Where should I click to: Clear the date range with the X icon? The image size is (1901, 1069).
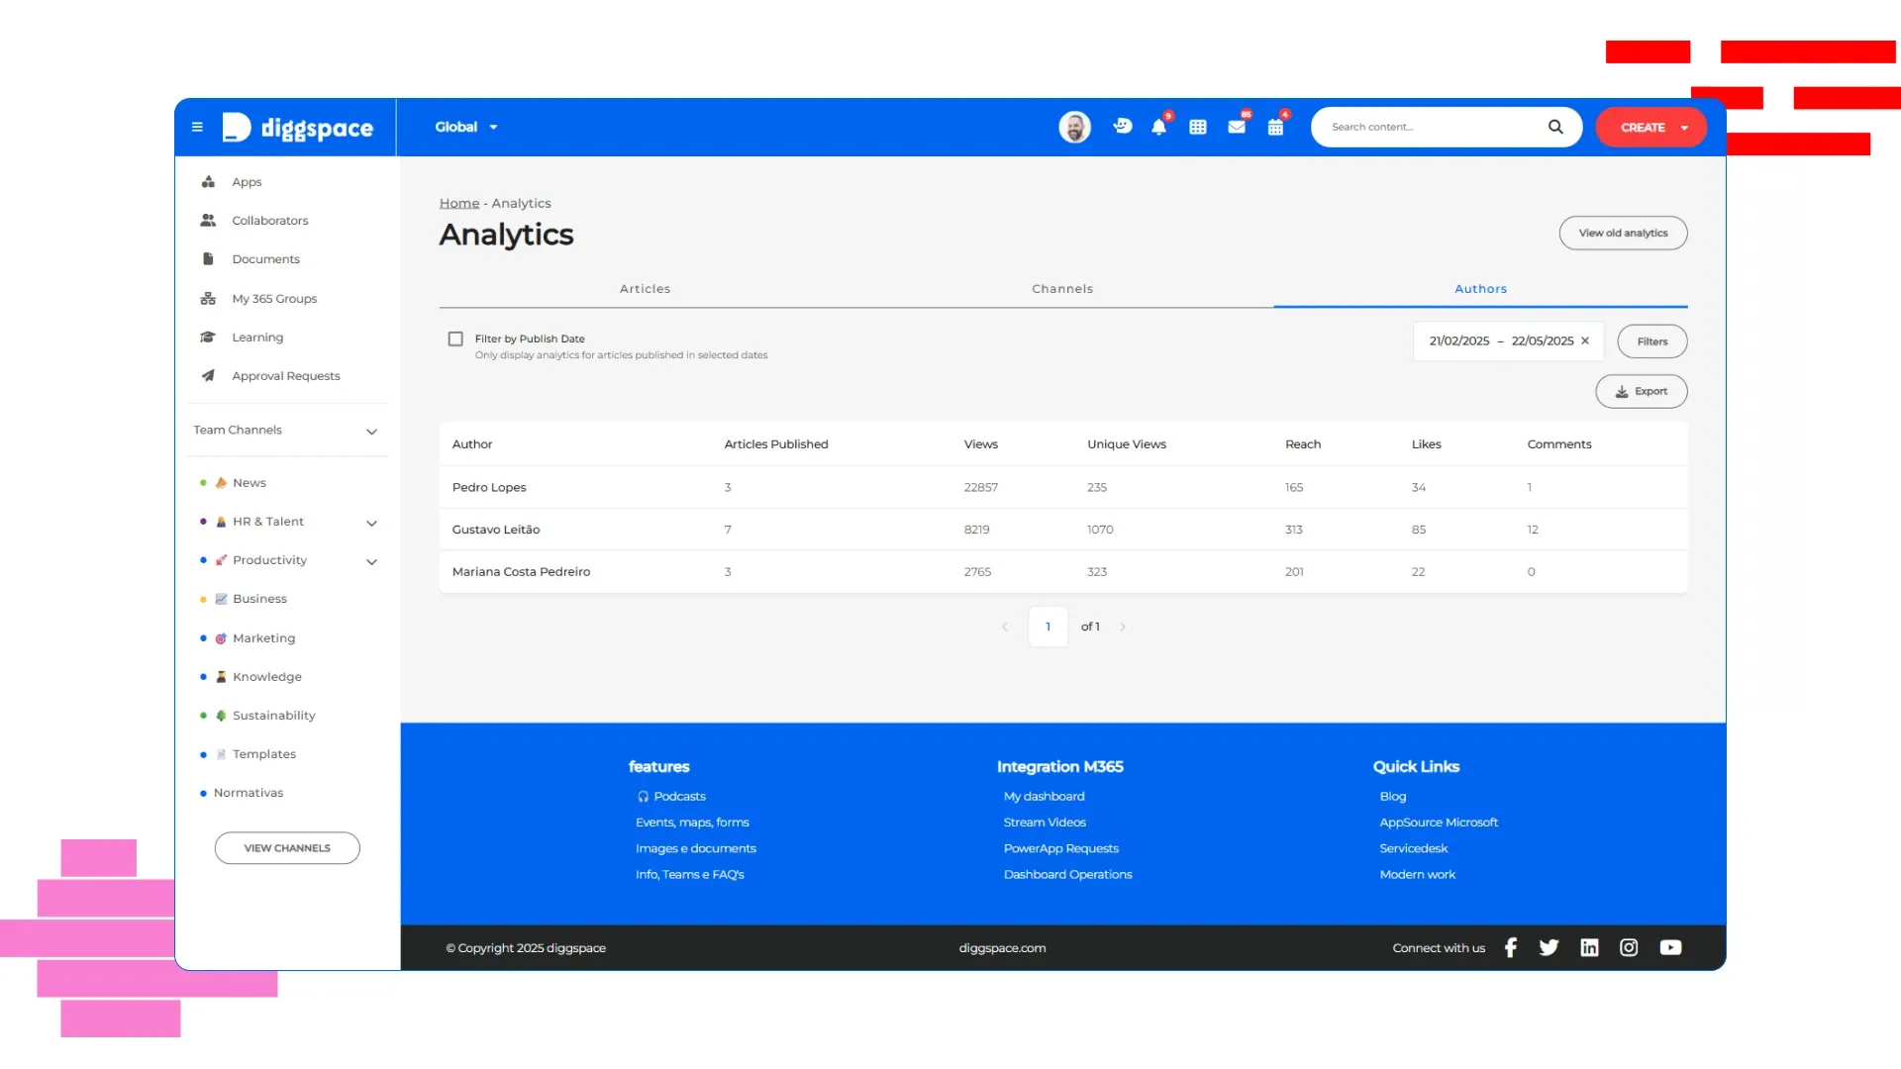click(1585, 340)
